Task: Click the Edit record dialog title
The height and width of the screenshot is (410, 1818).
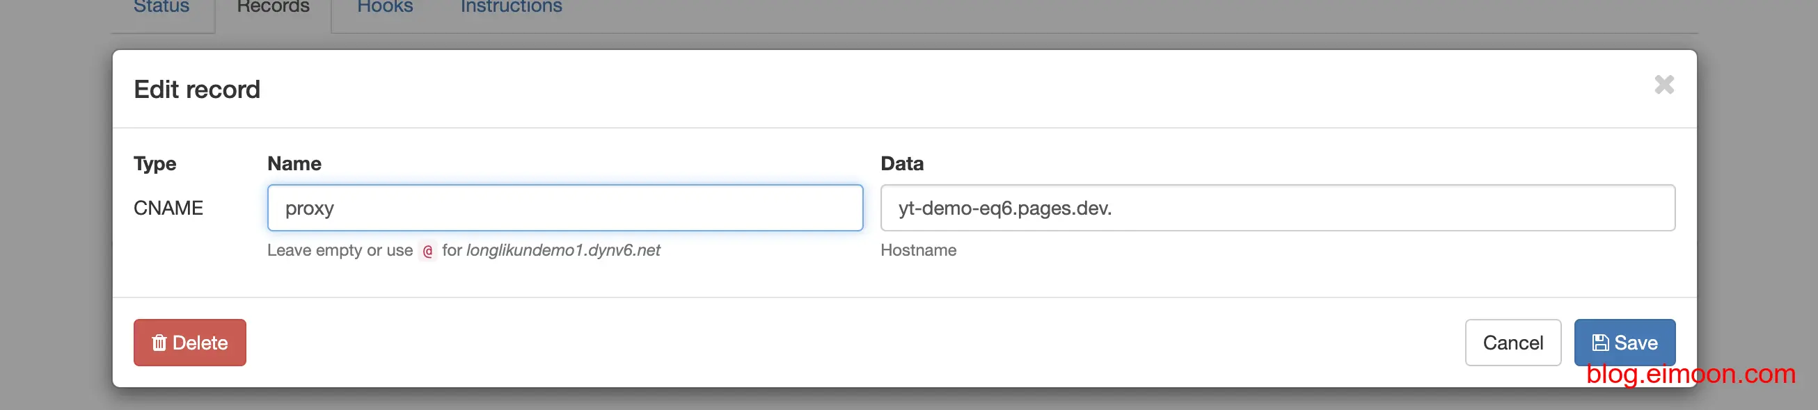Action: coord(197,90)
